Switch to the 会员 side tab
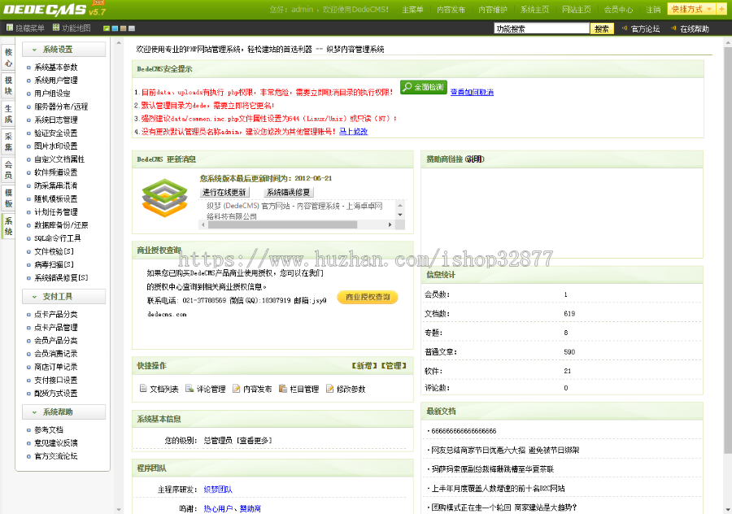The width and height of the screenshot is (732, 514). (8, 169)
